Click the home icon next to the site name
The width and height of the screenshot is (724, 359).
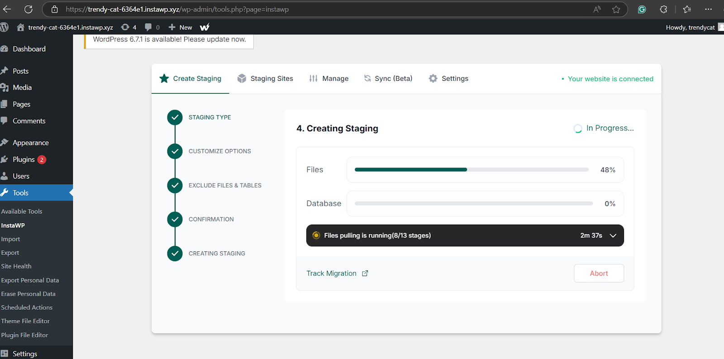(20, 27)
